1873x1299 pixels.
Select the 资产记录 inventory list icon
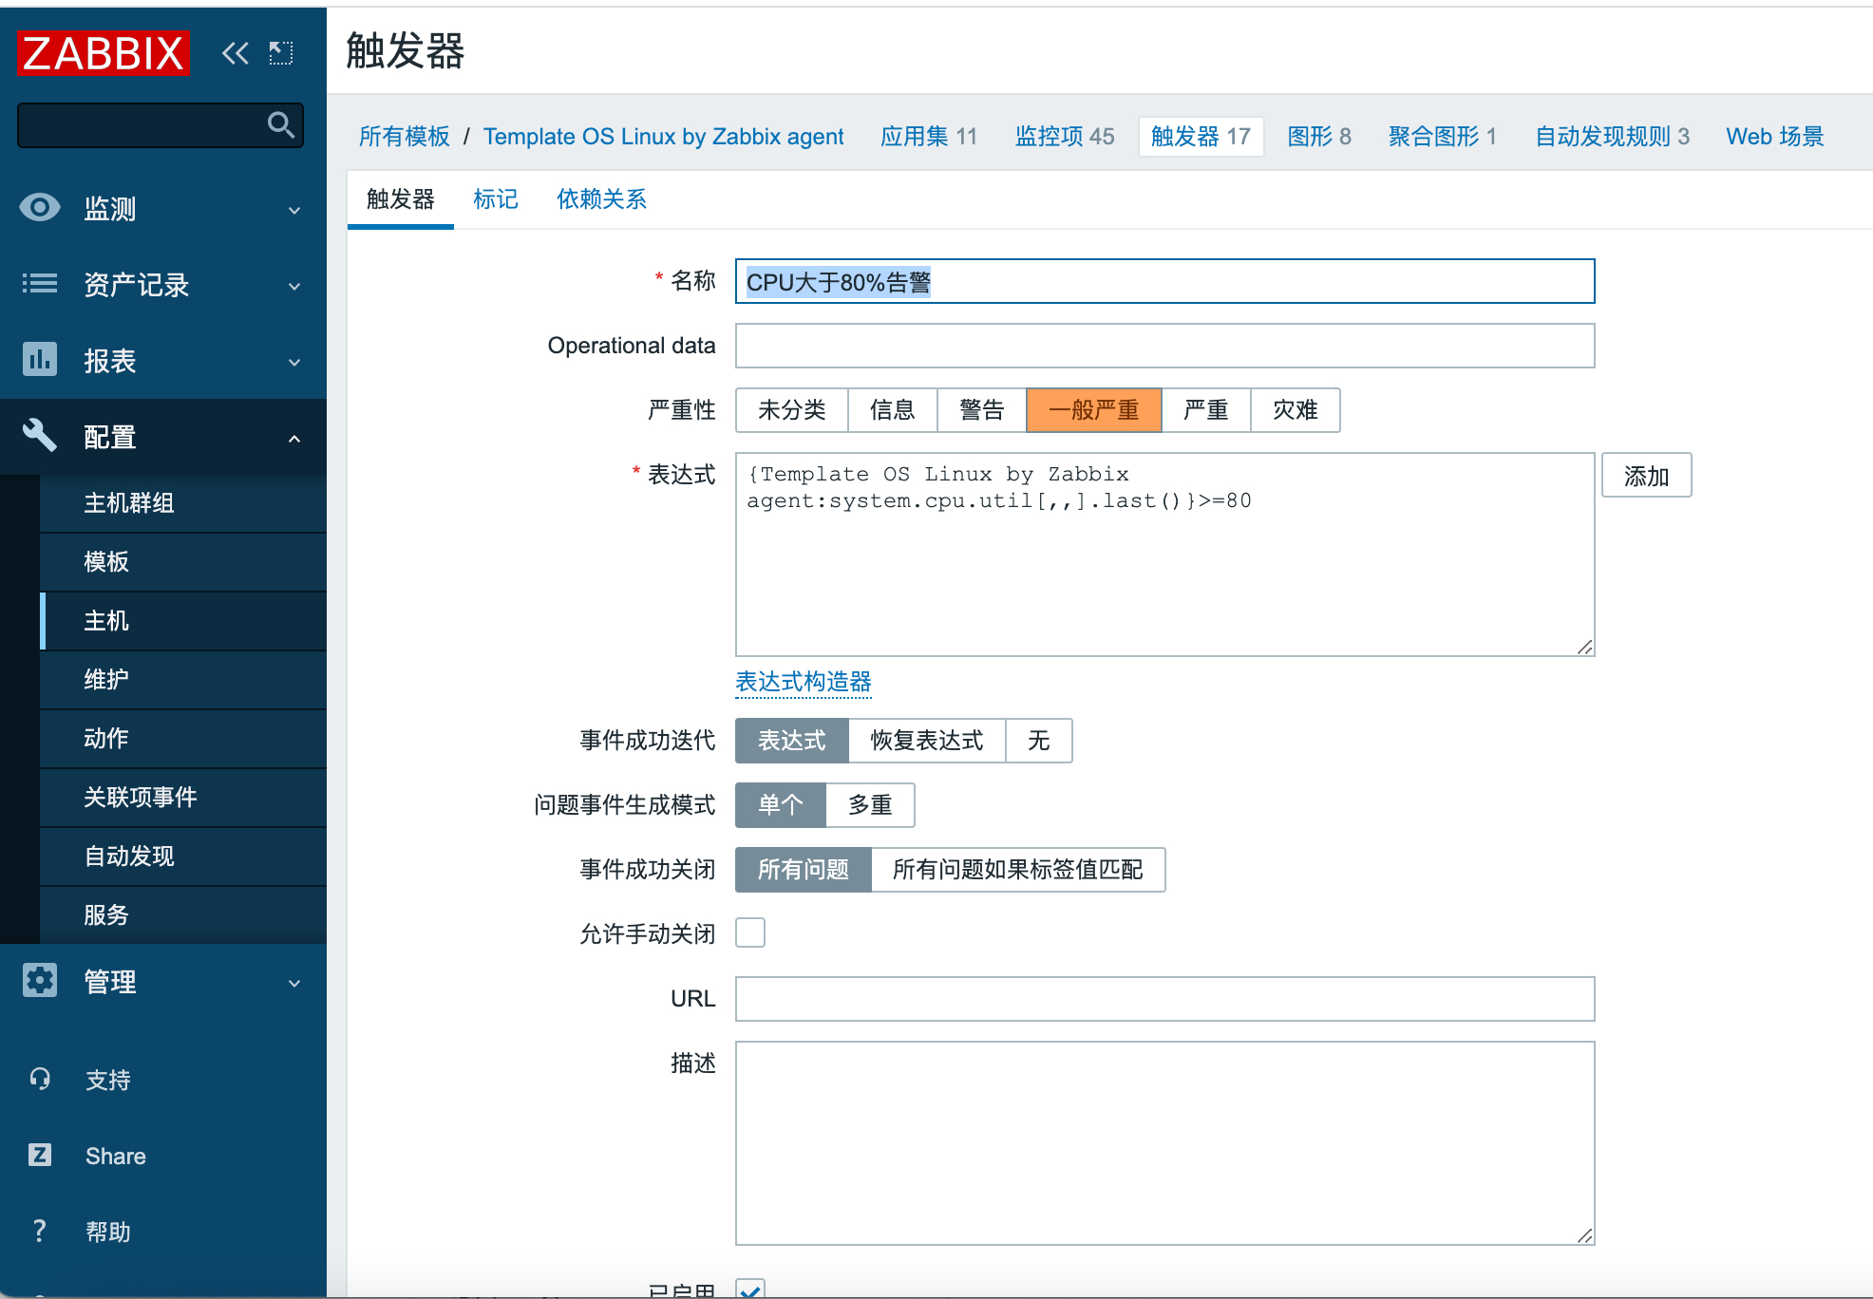click(x=38, y=285)
